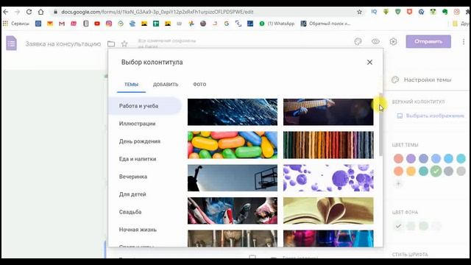Click the Google Forms home icon
Image resolution: width=471 pixels, height=265 pixels.
point(12,43)
